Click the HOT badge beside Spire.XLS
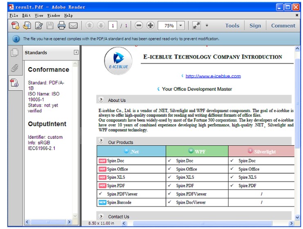The width and height of the screenshot is (303, 229). click(x=102, y=177)
